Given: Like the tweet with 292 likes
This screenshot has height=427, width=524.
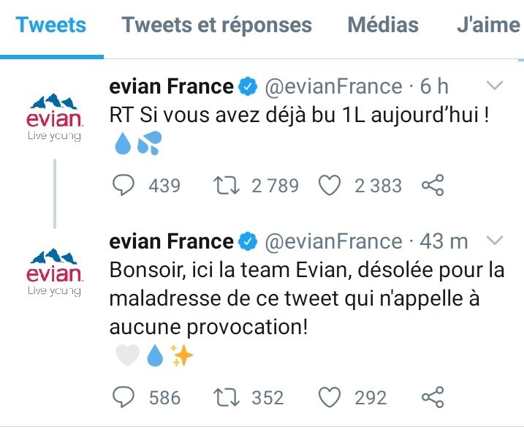Looking at the screenshot, I should 331,397.
